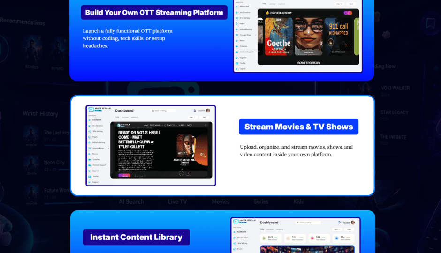
Task: Select Last Week tab in Stream Movies card's dashboard
Action: pyautogui.click(x=125, y=117)
